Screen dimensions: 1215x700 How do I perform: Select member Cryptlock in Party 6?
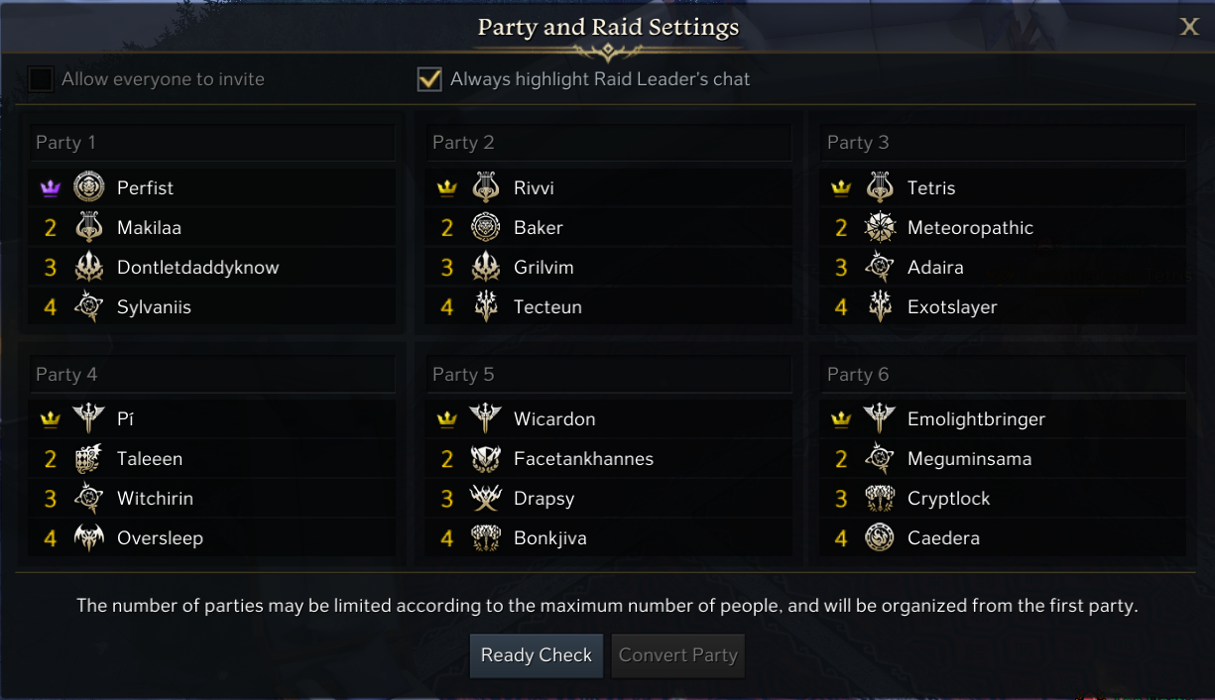coord(948,499)
